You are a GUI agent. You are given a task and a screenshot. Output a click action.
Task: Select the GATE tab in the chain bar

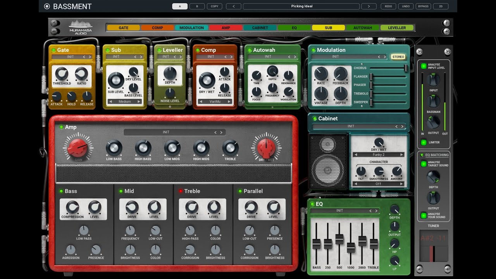click(124, 28)
